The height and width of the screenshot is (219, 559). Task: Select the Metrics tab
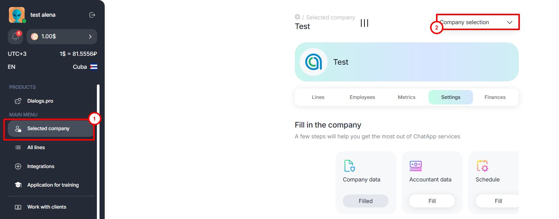[406, 97]
